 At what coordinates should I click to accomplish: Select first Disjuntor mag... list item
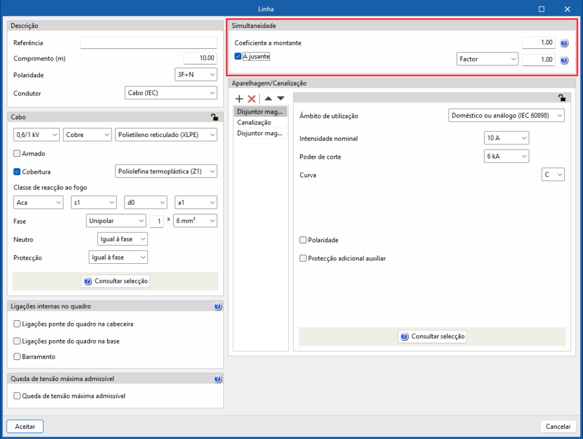point(260,111)
